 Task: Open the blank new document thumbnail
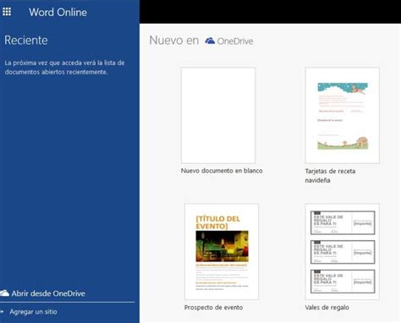(x=218, y=115)
